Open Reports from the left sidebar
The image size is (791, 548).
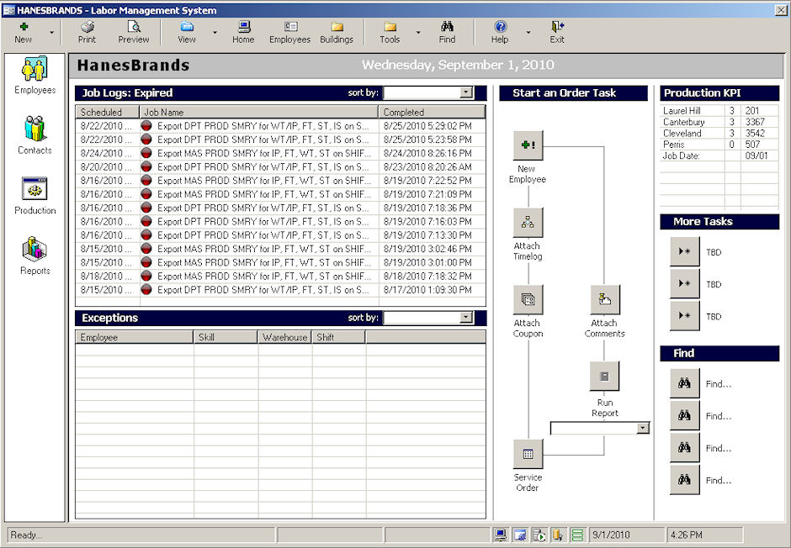click(35, 256)
